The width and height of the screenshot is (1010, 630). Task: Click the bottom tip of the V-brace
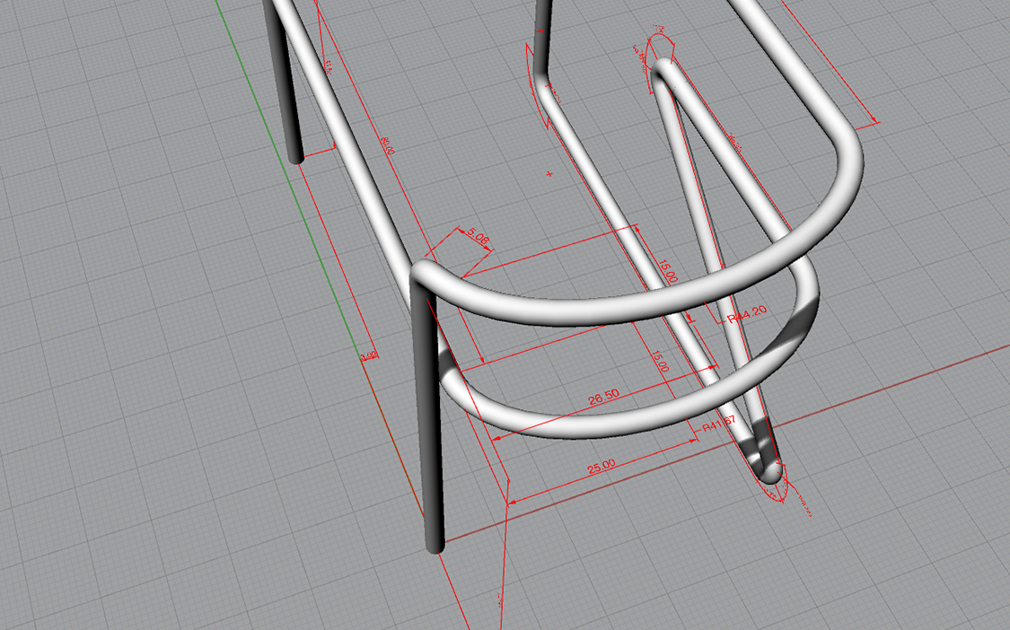point(768,474)
